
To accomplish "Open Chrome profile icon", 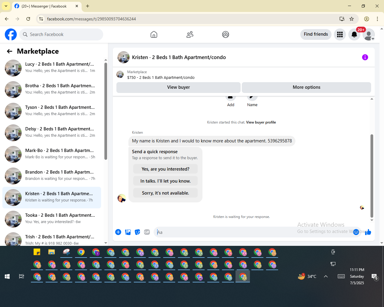I will pyautogui.click(x=367, y=19).
